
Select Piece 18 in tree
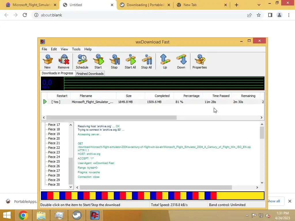click(x=54, y=129)
